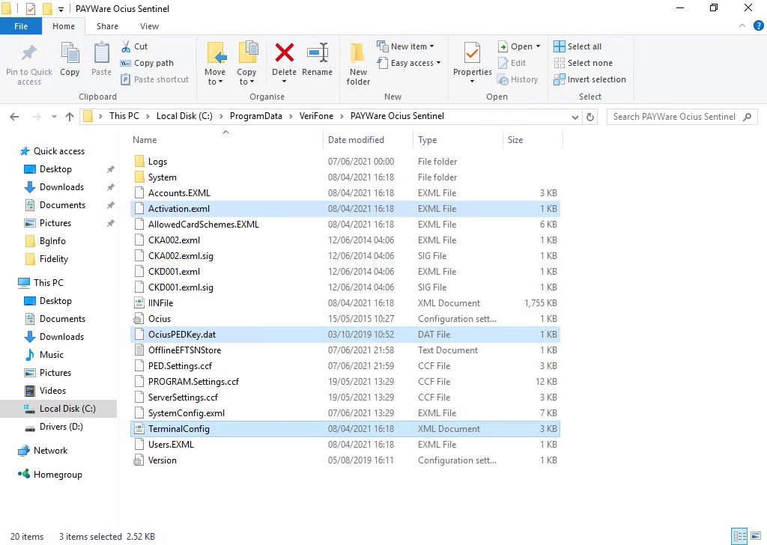Switch to the Home ribbon tab

tap(64, 26)
